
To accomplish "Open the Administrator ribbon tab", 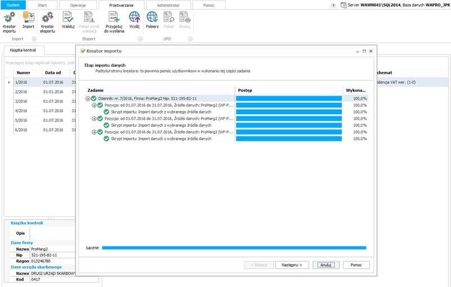I will tap(168, 5).
